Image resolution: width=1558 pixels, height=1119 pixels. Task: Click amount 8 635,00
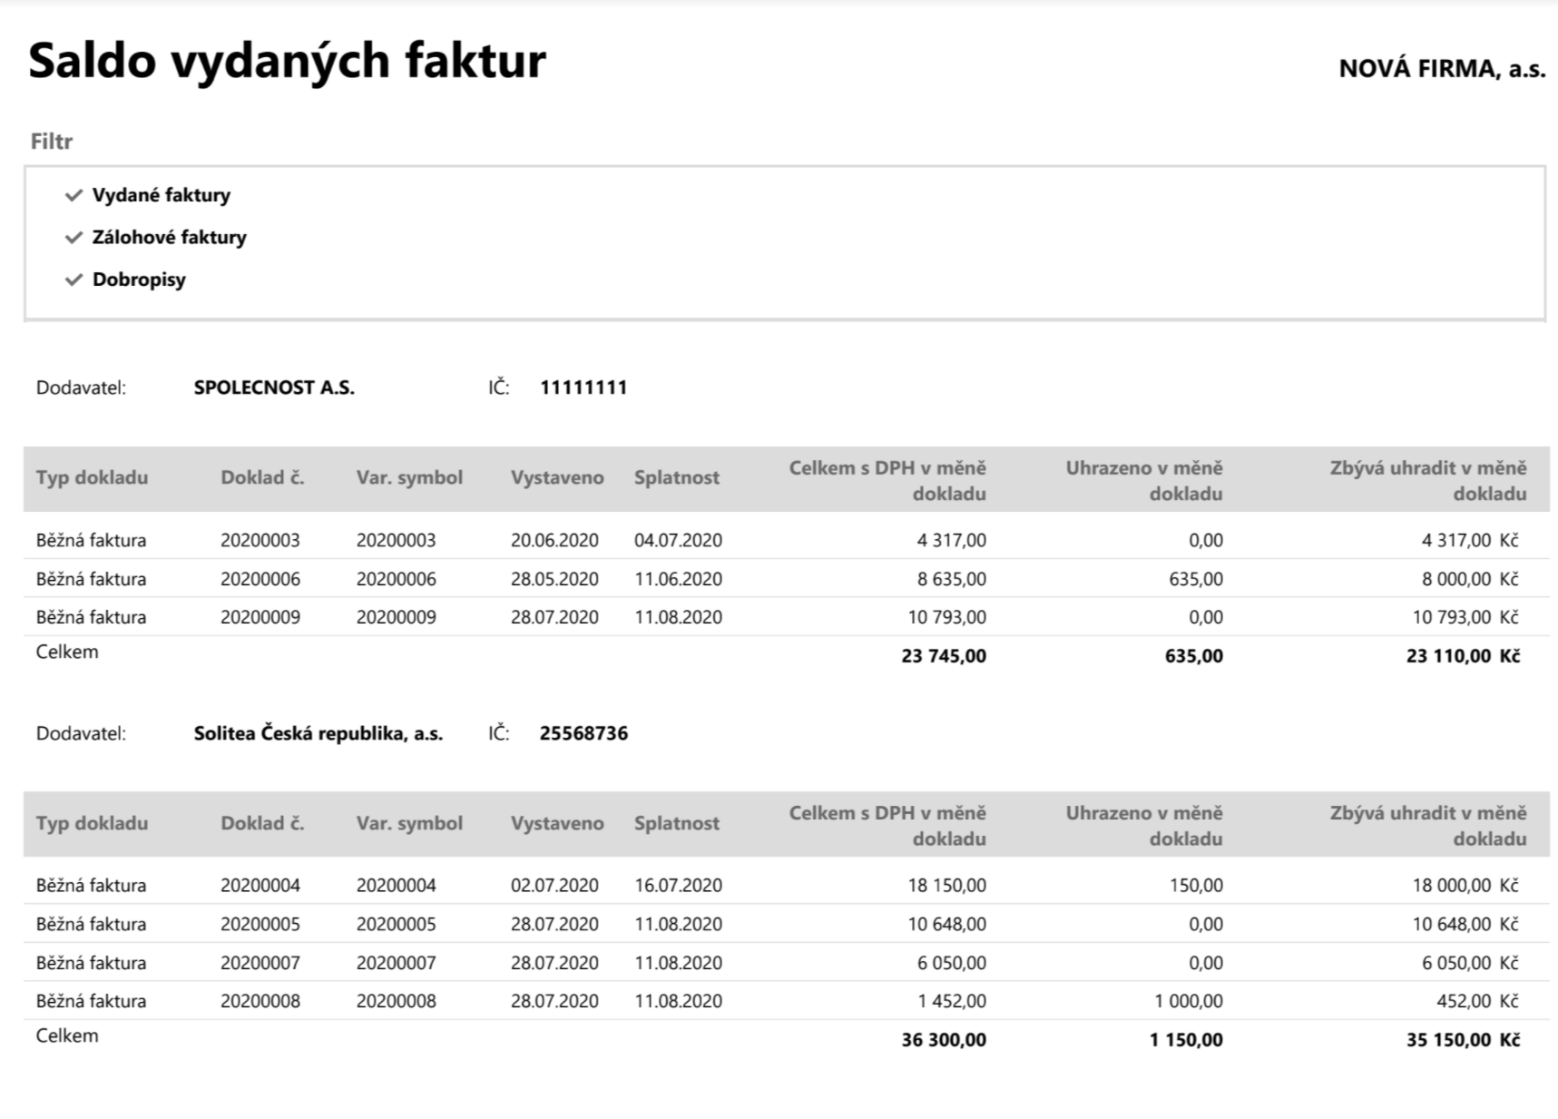point(952,579)
